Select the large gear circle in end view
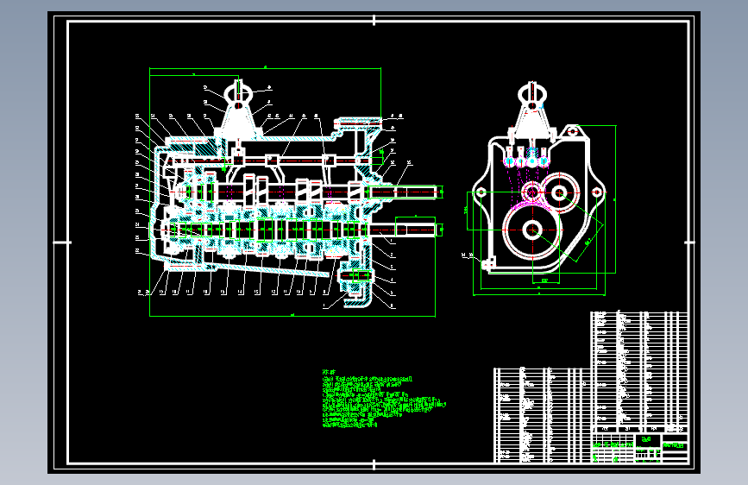The image size is (748, 485). point(532,230)
